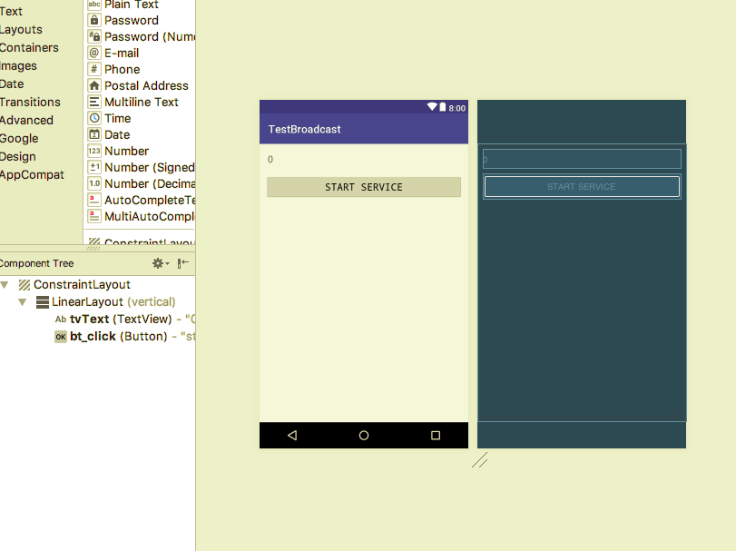This screenshot has height=551, width=736.
Task: Click the Date widget calendar icon
Action: point(93,134)
